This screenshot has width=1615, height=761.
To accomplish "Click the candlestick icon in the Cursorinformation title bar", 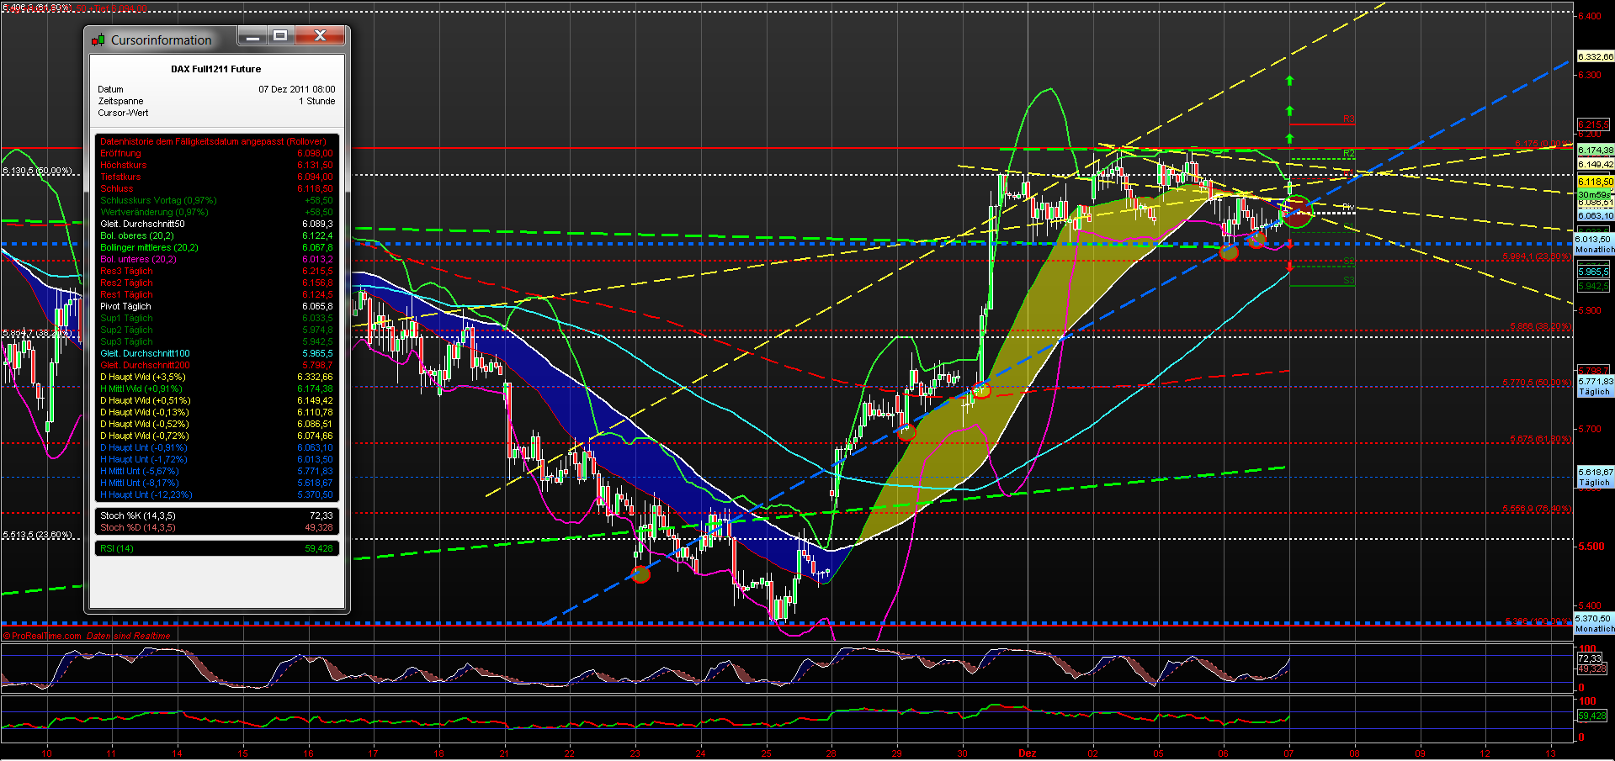I will 99,40.
